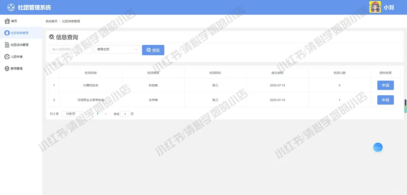Go to next page arrow
The image size is (407, 195).
(x=105, y=114)
